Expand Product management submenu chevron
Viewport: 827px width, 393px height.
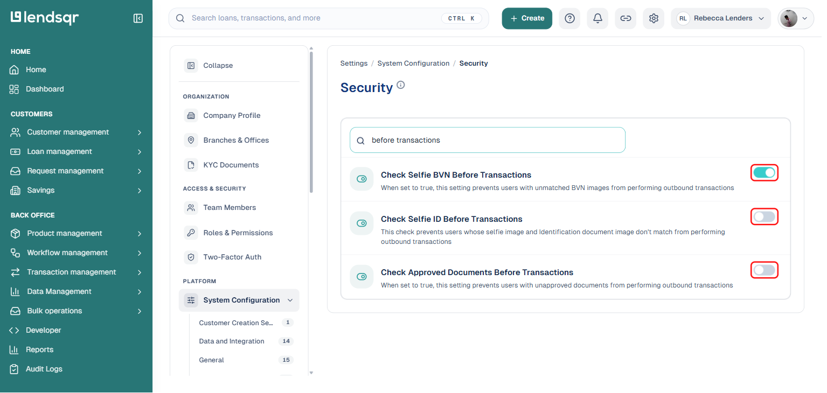click(x=140, y=234)
